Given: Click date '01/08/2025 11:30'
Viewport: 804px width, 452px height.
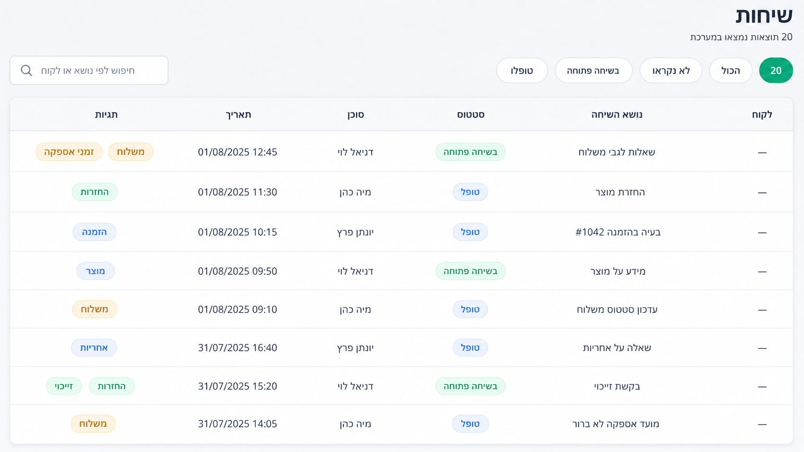Looking at the screenshot, I should [238, 192].
